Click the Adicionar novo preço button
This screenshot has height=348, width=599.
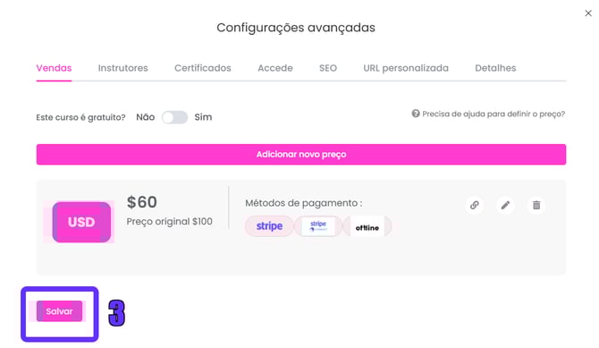point(301,155)
